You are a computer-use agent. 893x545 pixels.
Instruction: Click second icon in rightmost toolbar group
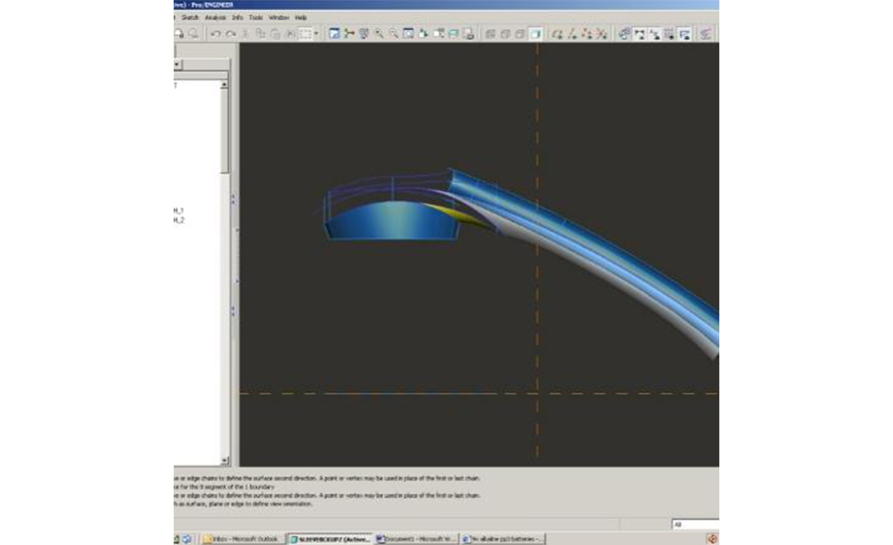tap(640, 34)
